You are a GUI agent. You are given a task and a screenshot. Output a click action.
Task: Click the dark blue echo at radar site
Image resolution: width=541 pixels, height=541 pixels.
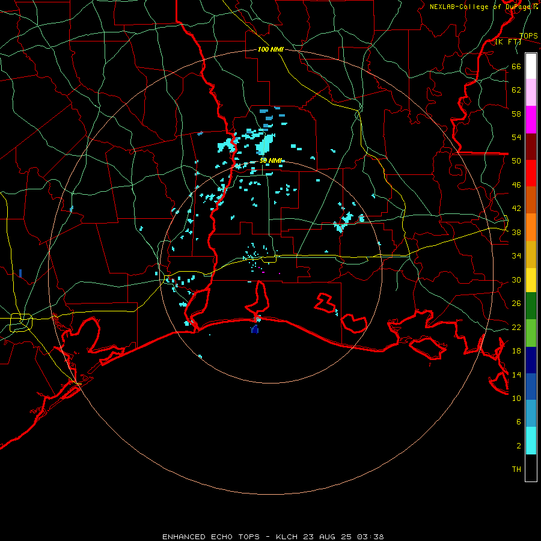(255, 329)
